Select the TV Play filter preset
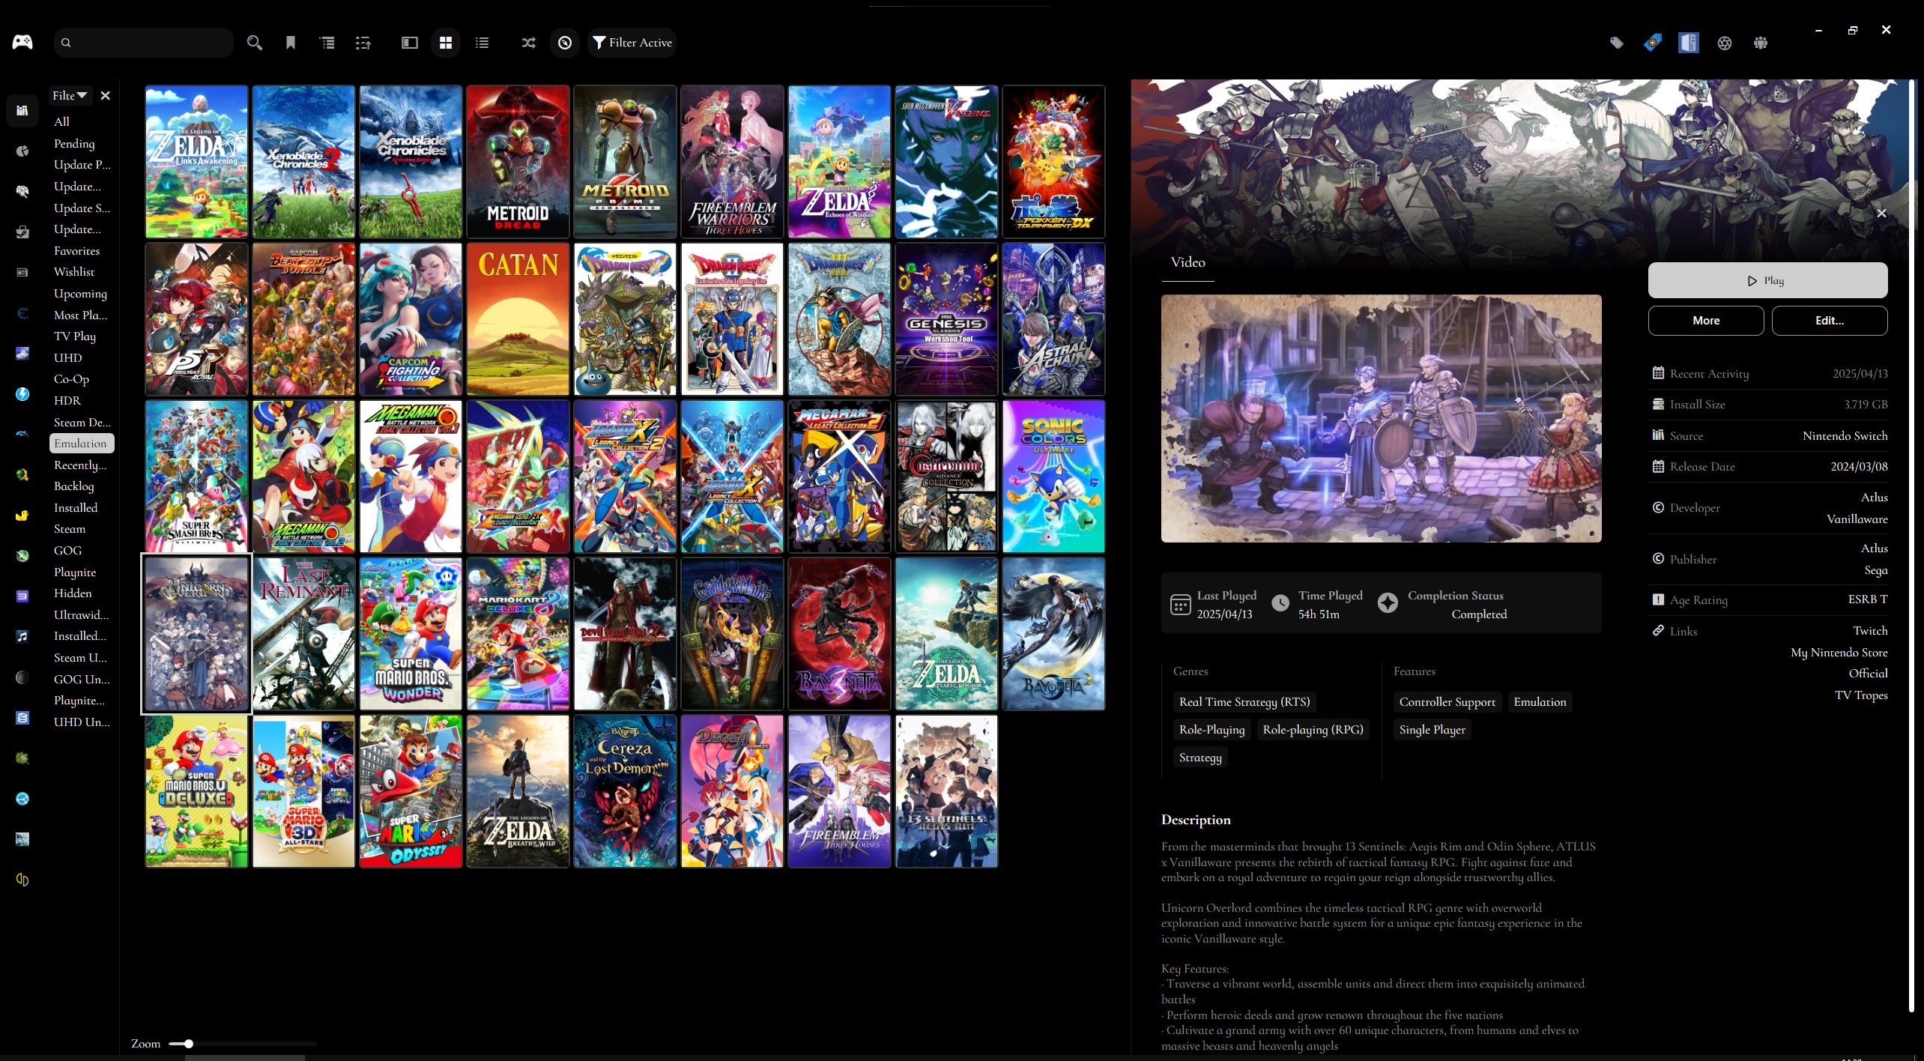 click(75, 336)
